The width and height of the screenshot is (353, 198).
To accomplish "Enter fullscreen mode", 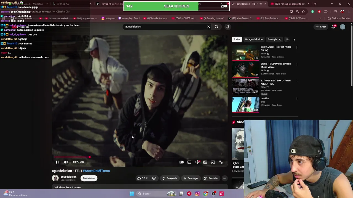I will click(x=221, y=162).
